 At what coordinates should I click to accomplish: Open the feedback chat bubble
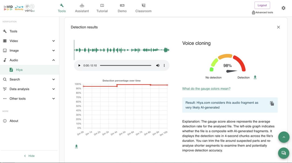coord(284,153)
